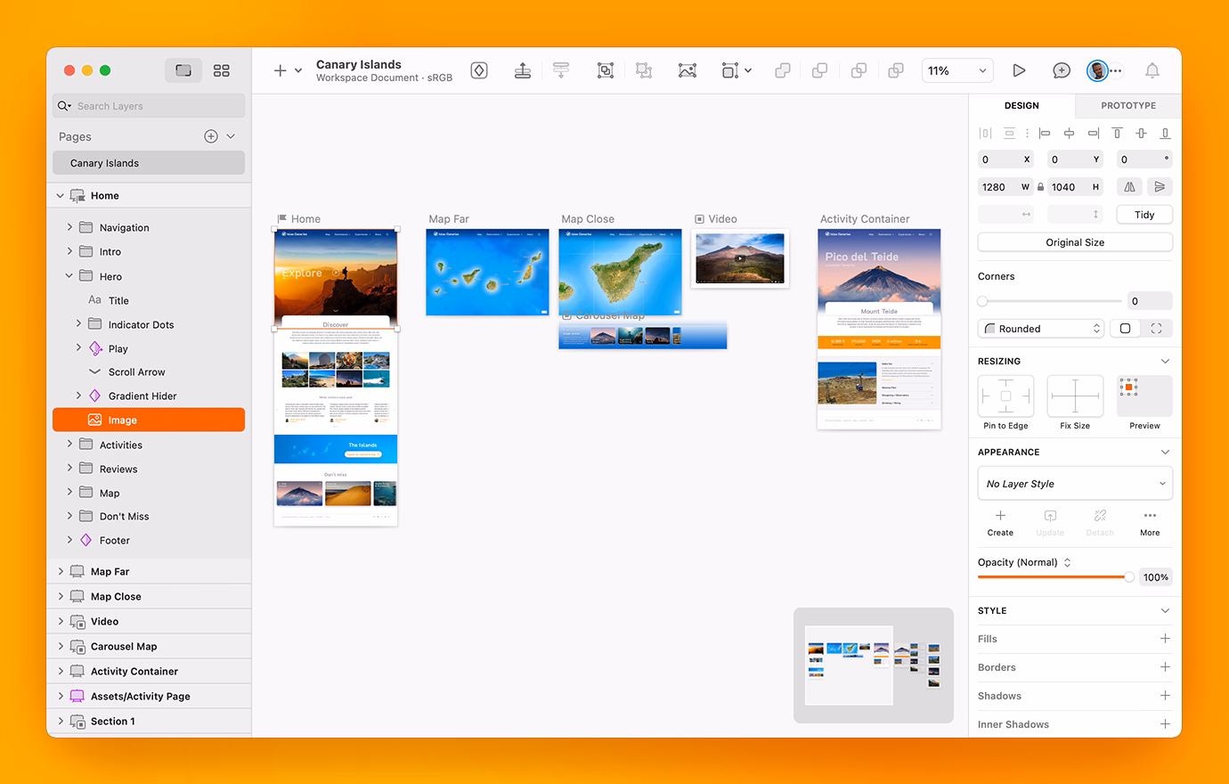Align layer to horizontal center
The width and height of the screenshot is (1229, 784).
point(1069,133)
